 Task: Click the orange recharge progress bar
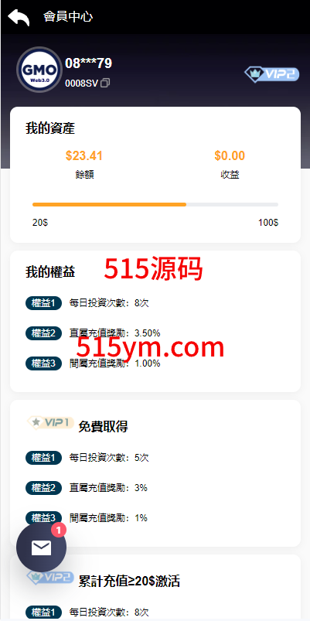click(x=109, y=204)
